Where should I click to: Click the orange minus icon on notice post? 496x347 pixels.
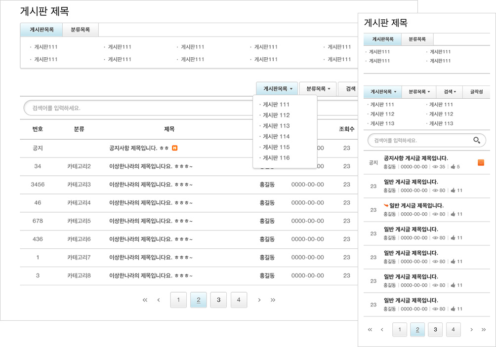tap(481, 162)
